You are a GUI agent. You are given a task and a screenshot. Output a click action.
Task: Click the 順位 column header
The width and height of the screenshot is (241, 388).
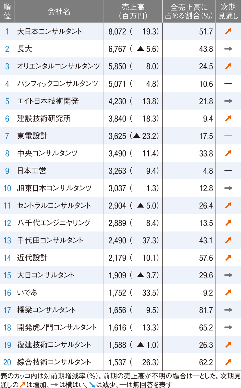(7, 11)
